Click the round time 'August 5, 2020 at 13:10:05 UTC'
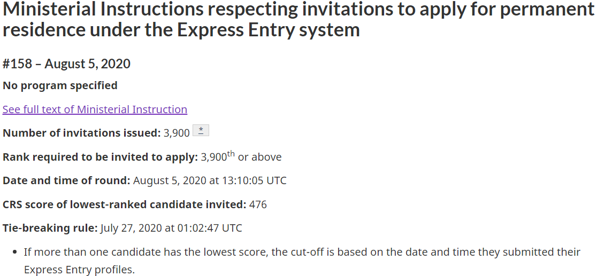Screen dimensions: 597x276 [x=210, y=180]
